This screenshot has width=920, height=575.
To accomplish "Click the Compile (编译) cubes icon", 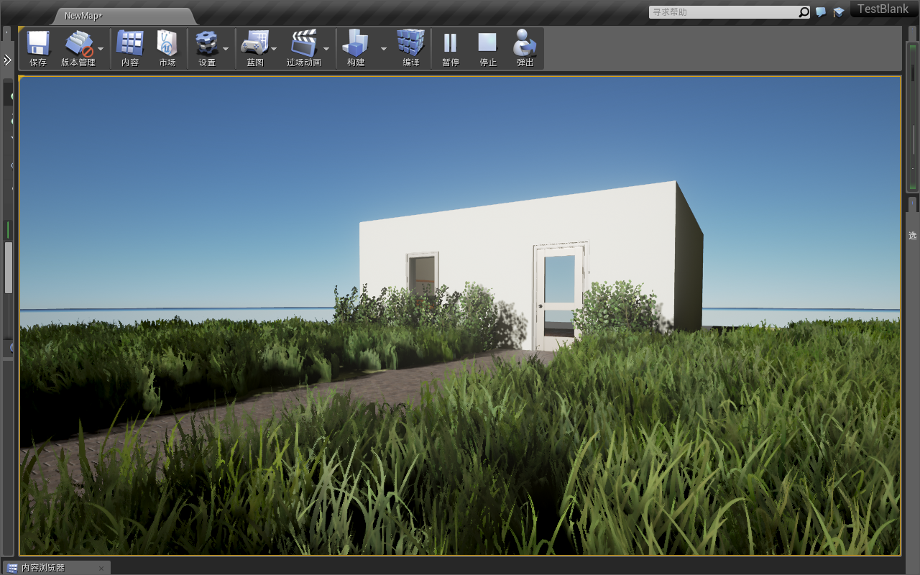I will (411, 45).
